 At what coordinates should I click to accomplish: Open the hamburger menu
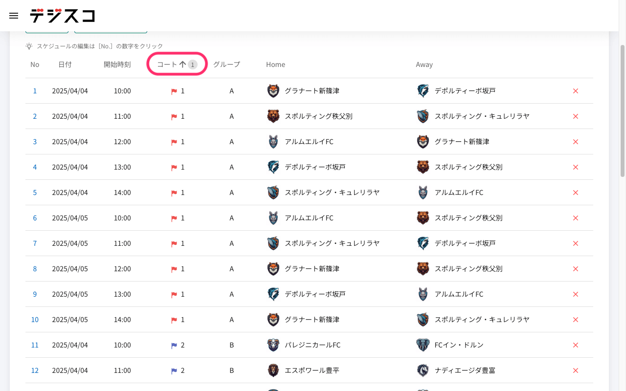(14, 16)
